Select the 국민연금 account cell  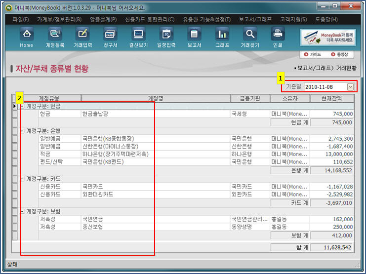(x=155, y=219)
